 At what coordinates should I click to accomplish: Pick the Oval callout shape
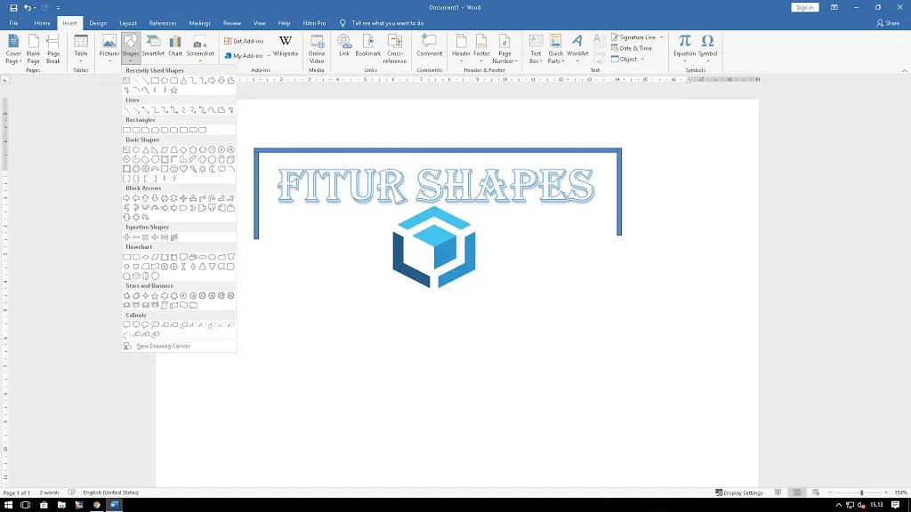pos(145,325)
